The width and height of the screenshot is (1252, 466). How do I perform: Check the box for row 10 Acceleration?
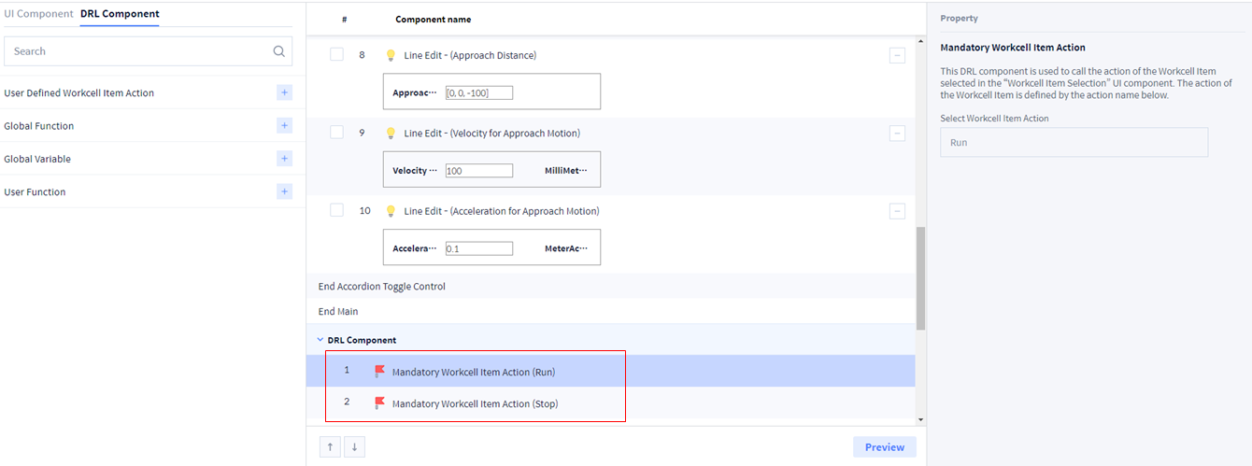[336, 210]
